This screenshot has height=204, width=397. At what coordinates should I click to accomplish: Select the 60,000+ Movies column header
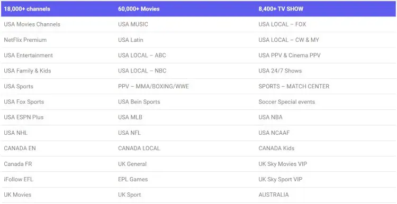point(139,9)
